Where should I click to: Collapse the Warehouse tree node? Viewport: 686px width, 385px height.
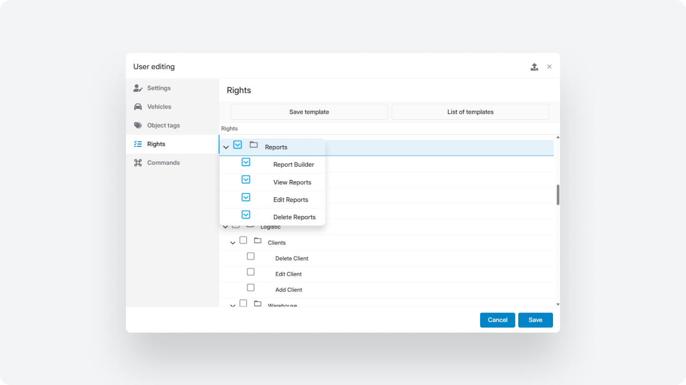tap(233, 305)
